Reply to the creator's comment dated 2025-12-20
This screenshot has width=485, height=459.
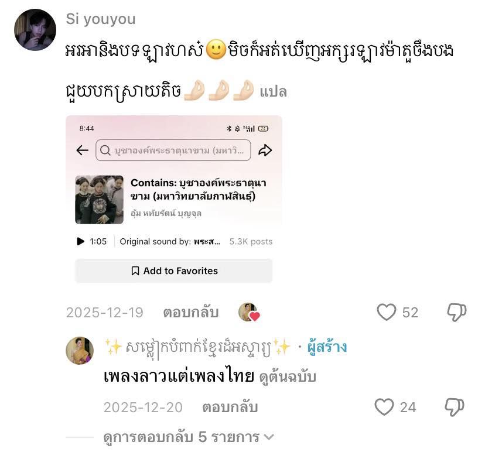pyautogui.click(x=230, y=407)
